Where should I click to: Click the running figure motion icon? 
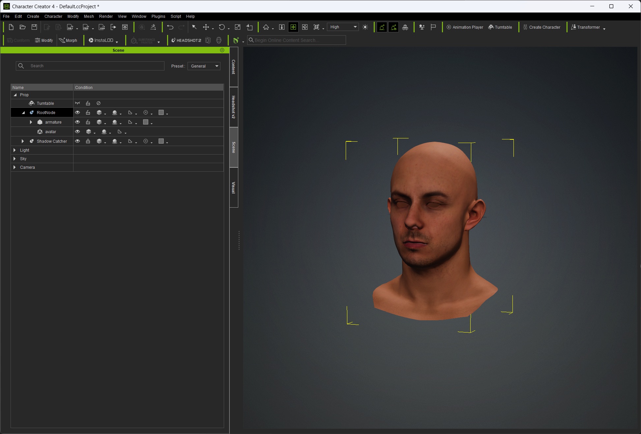153,27
